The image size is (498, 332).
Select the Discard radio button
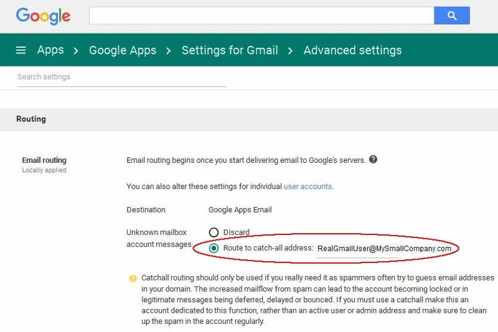pyautogui.click(x=214, y=233)
